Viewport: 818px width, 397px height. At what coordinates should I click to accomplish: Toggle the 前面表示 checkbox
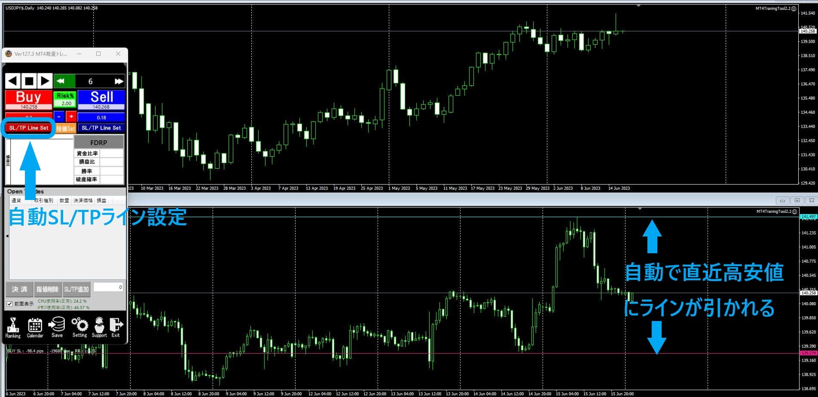(9, 304)
